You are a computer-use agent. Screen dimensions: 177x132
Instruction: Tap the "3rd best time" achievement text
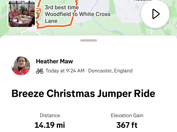tap(62, 8)
